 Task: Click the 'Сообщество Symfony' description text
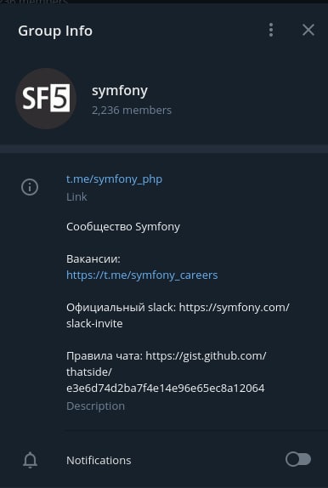(x=123, y=227)
